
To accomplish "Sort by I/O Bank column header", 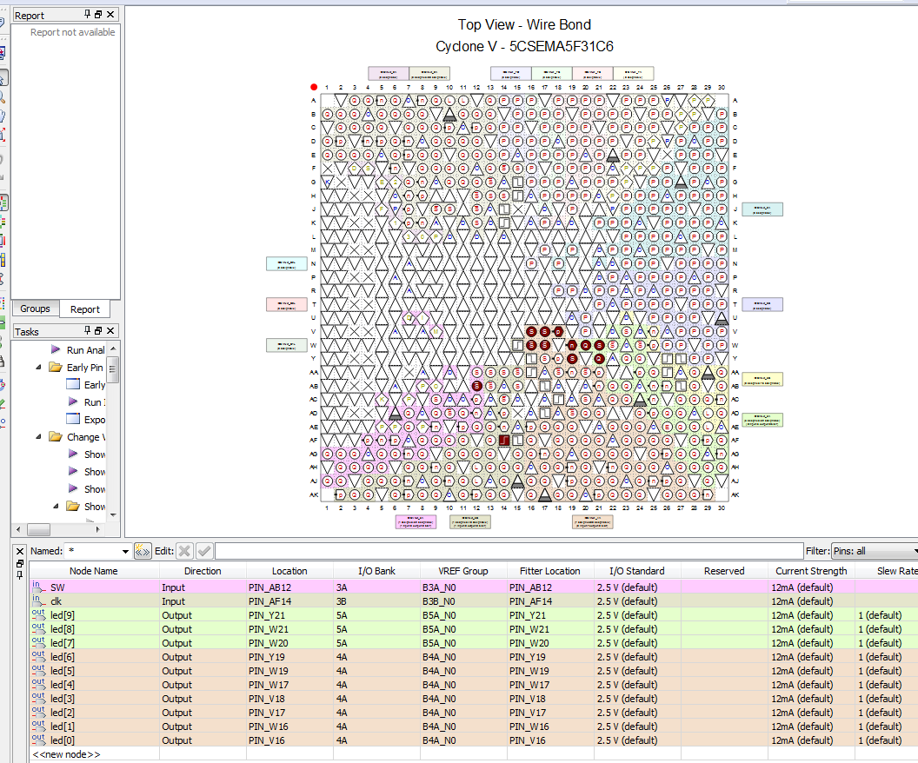I will coord(376,570).
